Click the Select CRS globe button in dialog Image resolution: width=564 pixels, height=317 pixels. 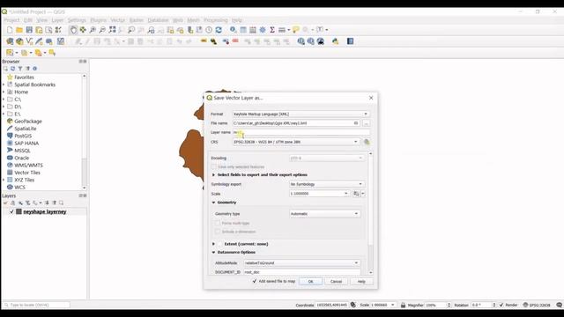tap(367, 142)
